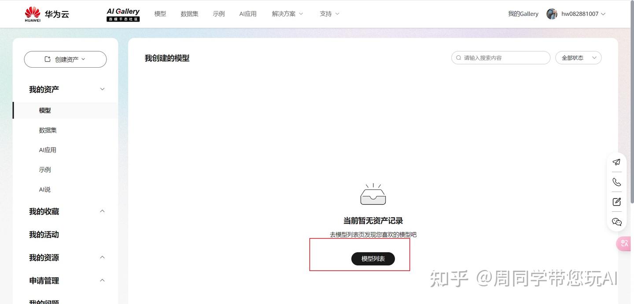Viewport: 634px width, 304px height.
Task: Click the magnifier icon in search box
Action: [459, 58]
